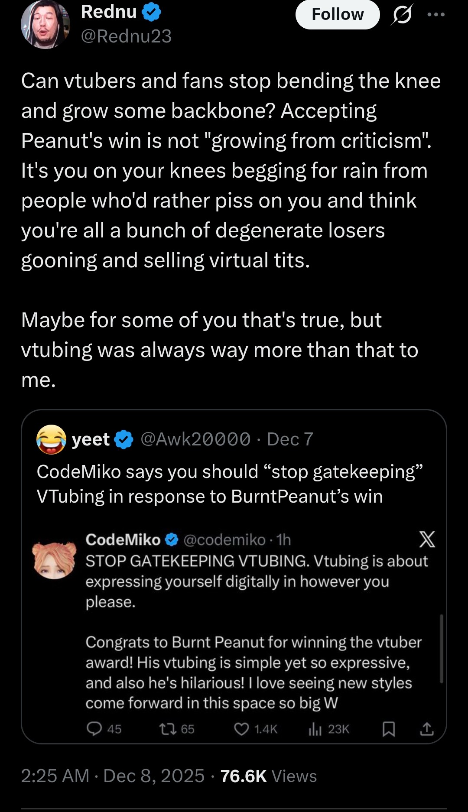Open Rednu's profile picture

pos(45,24)
